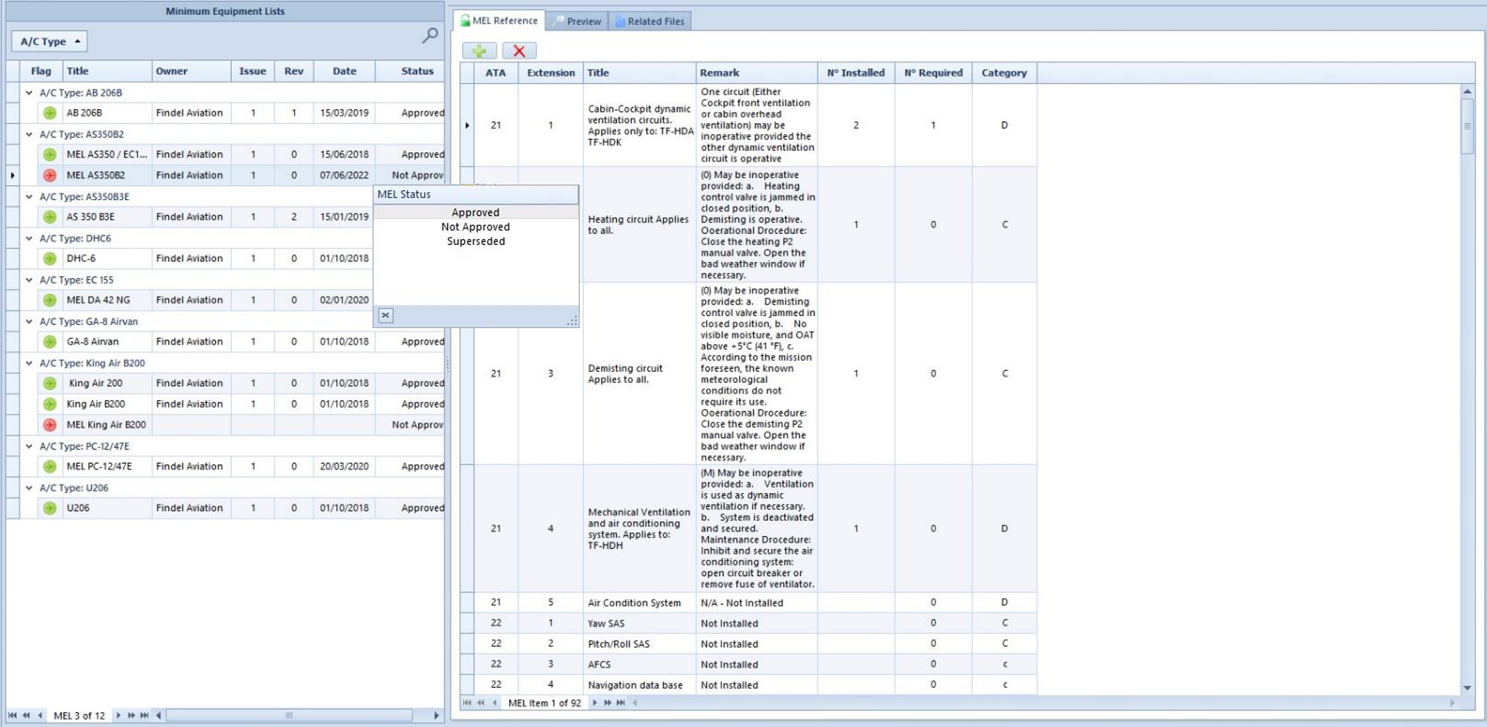The width and height of the screenshot is (1487, 727).
Task: Collapse the A/C Type: DHC6 group
Action: 29,238
